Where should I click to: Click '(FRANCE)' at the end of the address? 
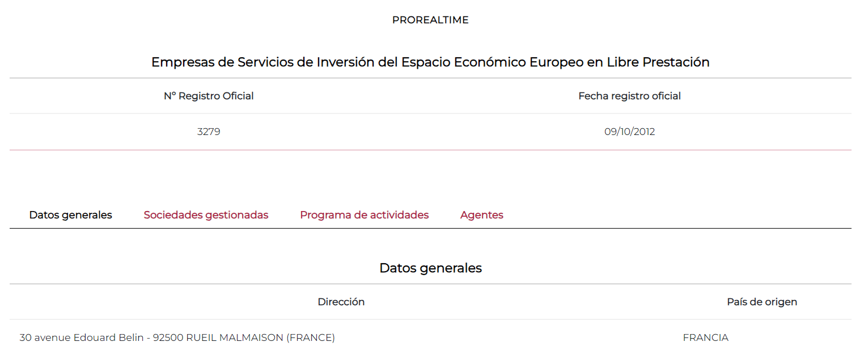pos(311,338)
